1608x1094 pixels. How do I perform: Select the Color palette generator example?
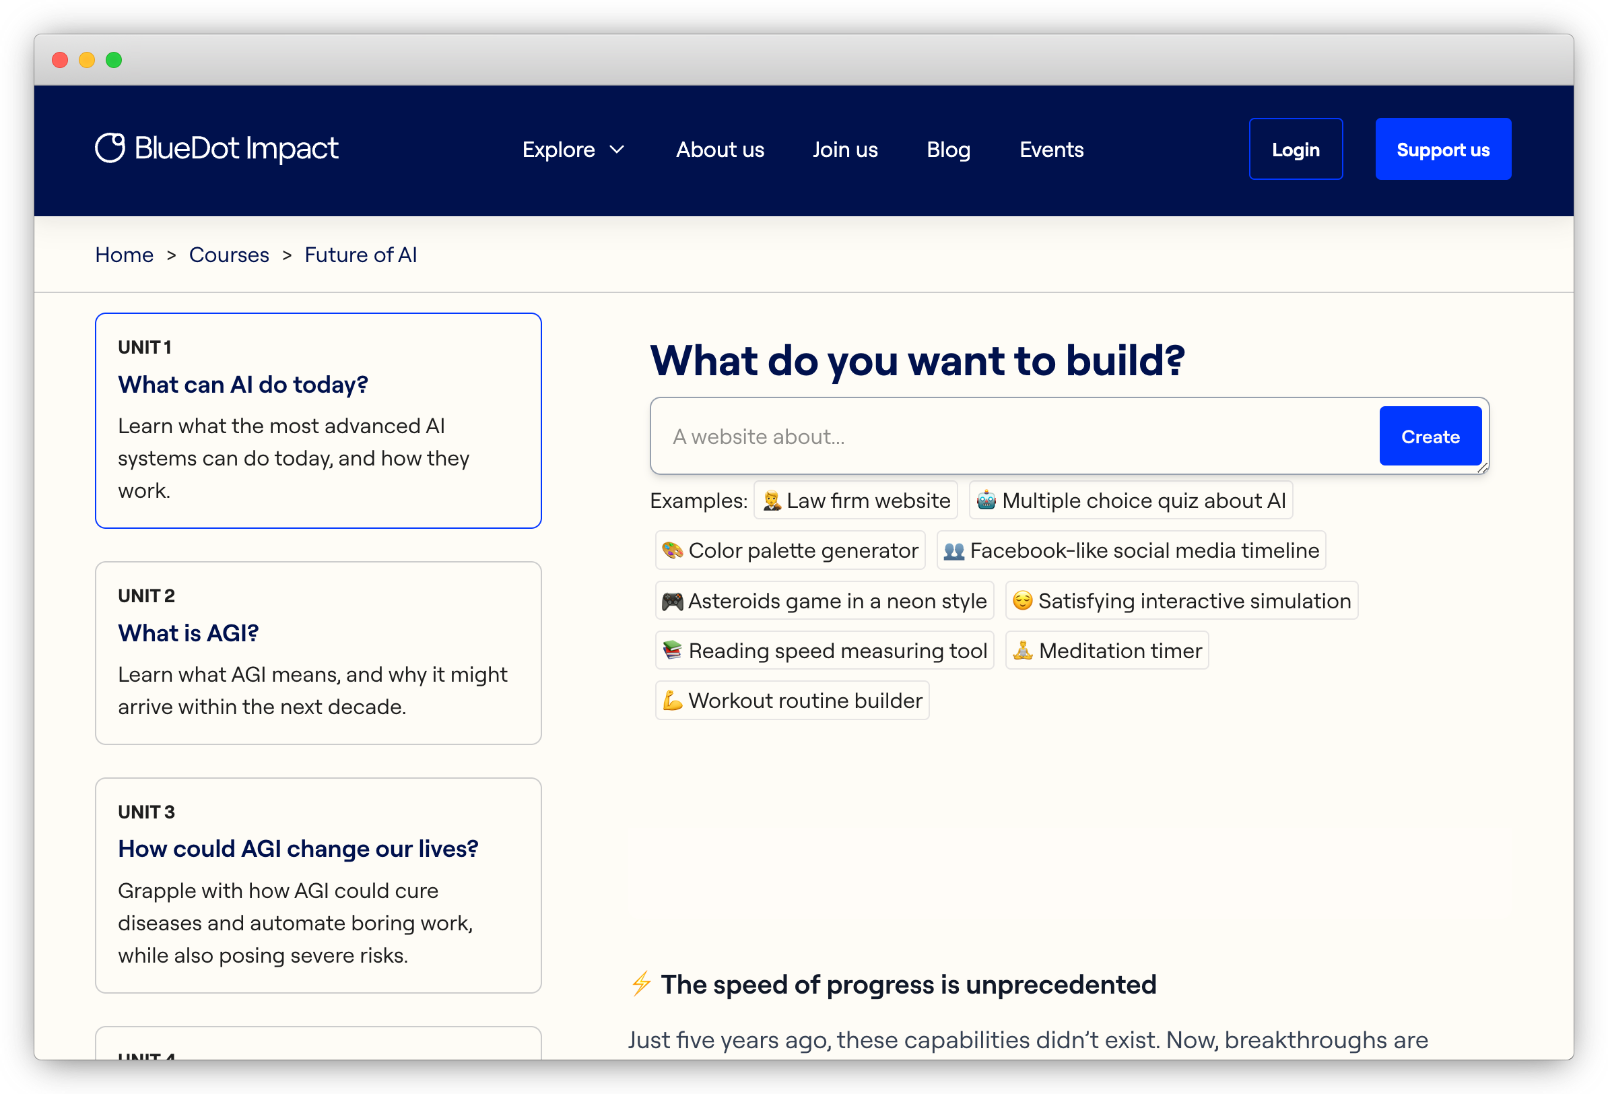coord(789,550)
